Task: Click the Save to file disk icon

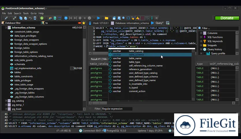Action: click(114, 18)
